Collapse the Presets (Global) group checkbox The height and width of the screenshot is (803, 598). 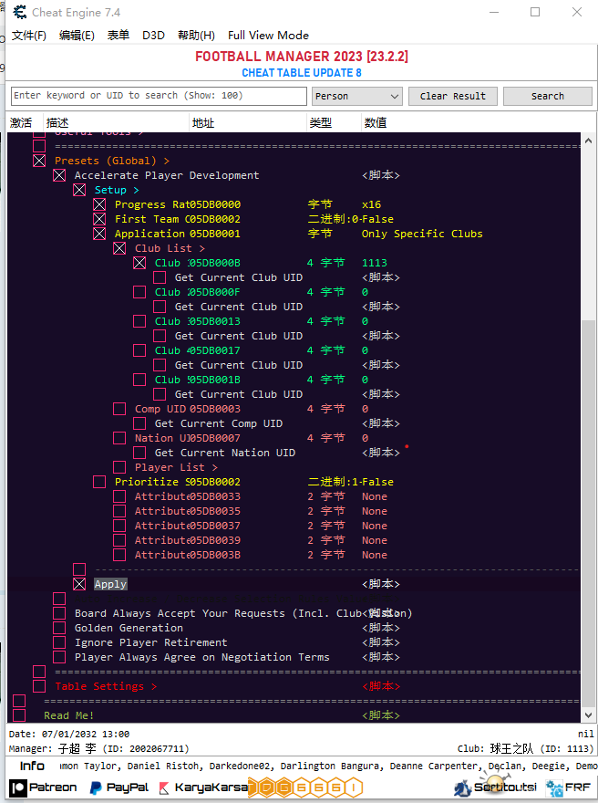39,161
